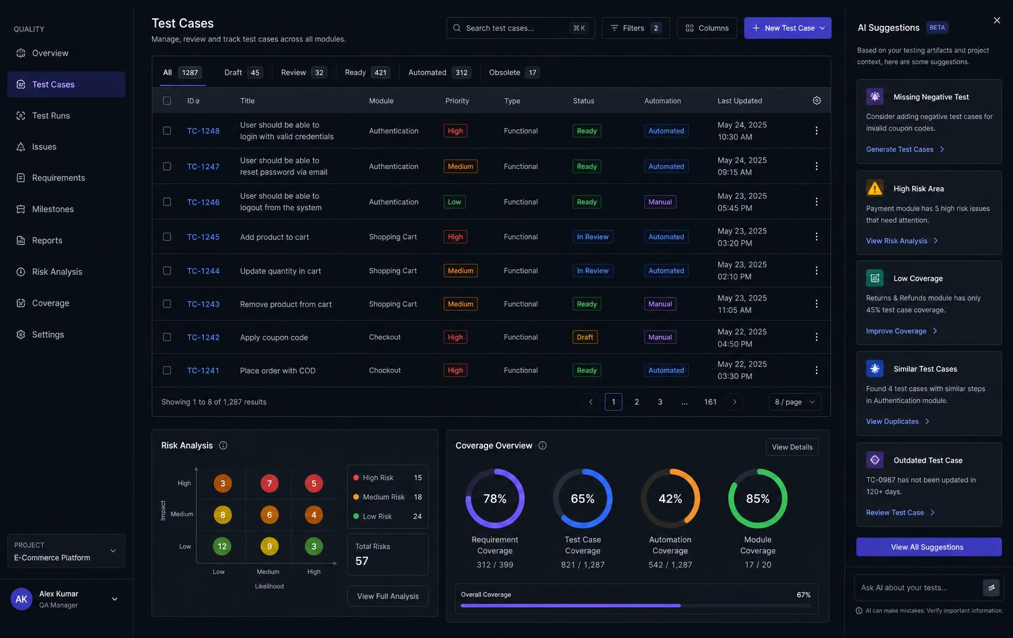Open the Generate Test Cases link
1013x638 pixels.
tap(905, 149)
